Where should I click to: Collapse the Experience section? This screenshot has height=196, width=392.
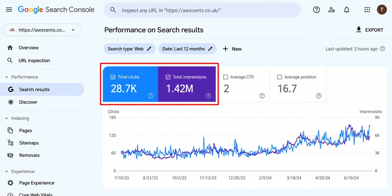click(7, 172)
